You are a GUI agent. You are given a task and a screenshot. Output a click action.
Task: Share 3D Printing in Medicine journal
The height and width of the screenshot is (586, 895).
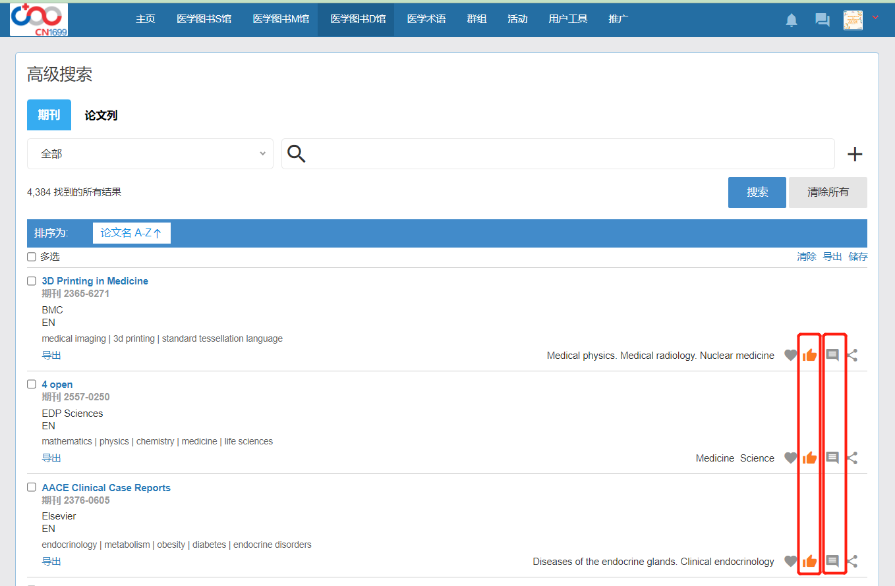pyautogui.click(x=852, y=356)
